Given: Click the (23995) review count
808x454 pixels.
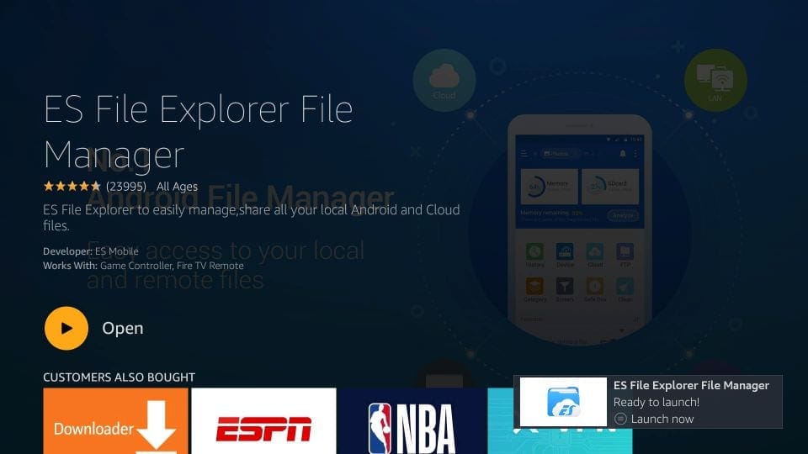Looking at the screenshot, I should click(x=126, y=187).
